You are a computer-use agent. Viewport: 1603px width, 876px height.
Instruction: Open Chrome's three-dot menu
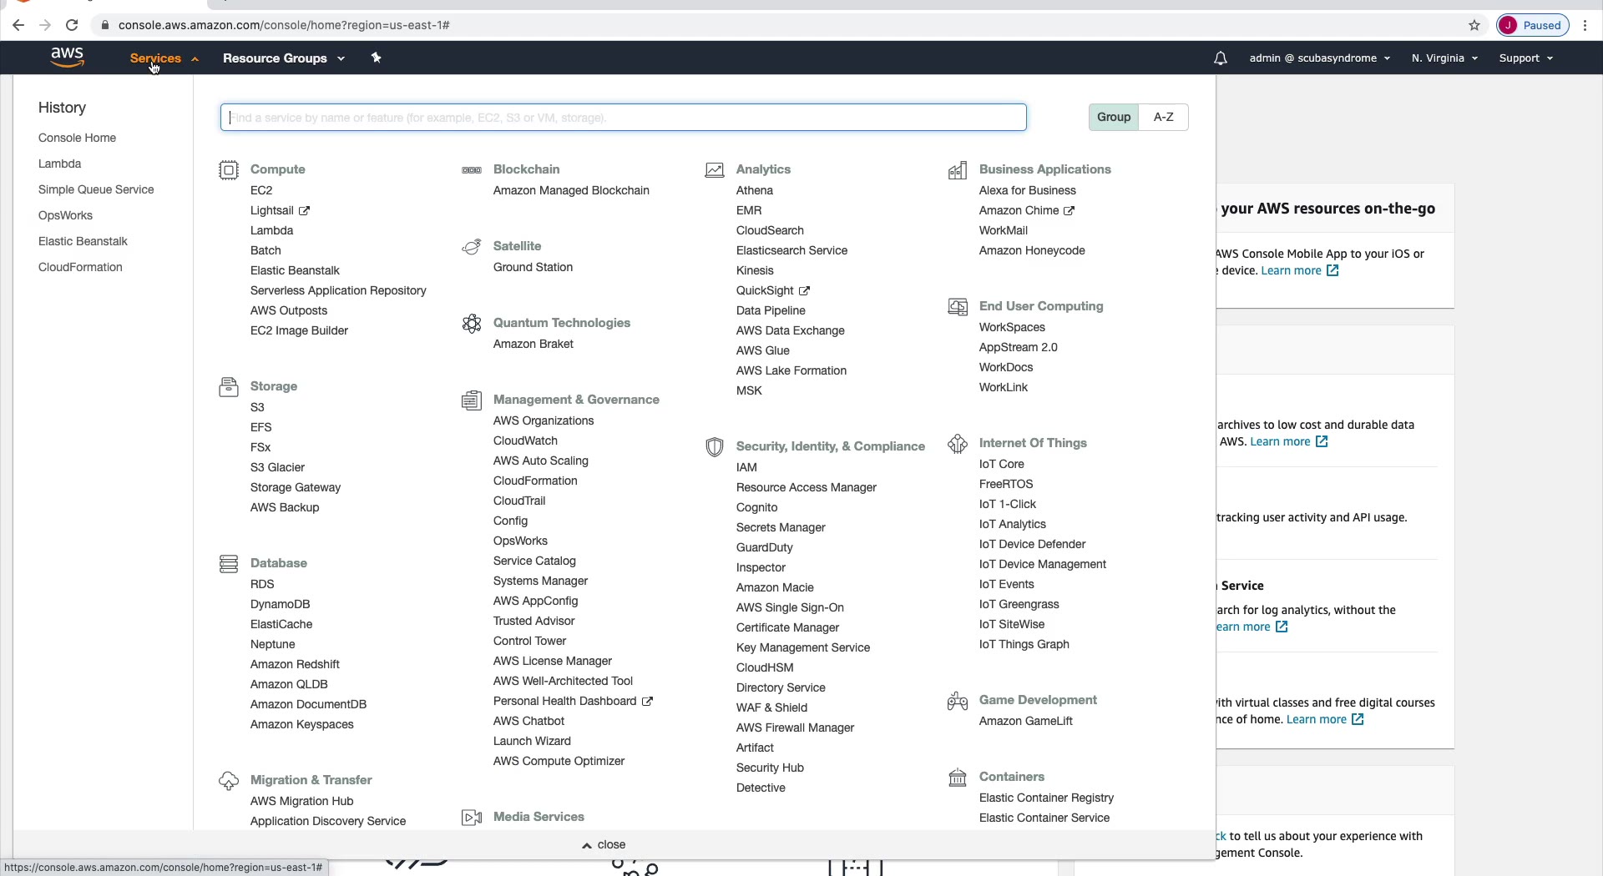pyautogui.click(x=1585, y=25)
